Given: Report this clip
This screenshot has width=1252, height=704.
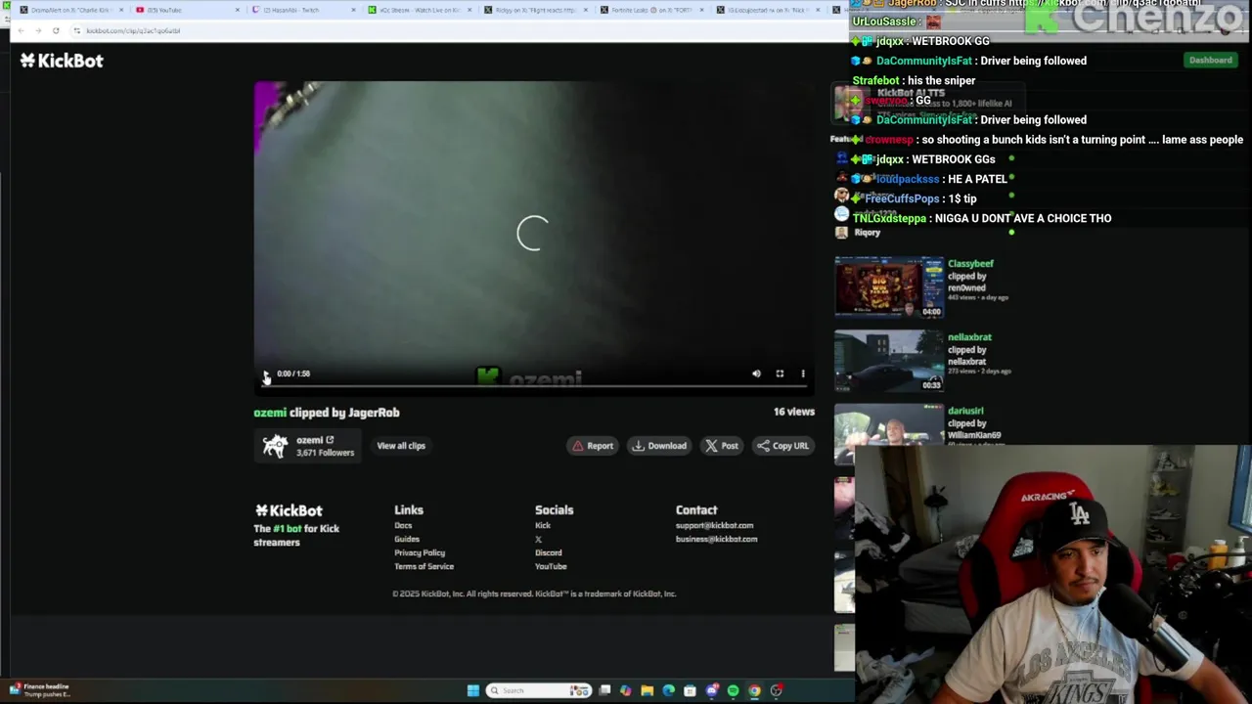Looking at the screenshot, I should pos(593,446).
